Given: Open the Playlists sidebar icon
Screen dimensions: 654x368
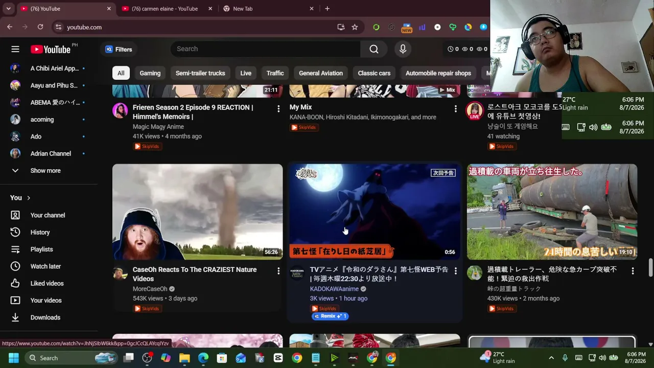Looking at the screenshot, I should (x=15, y=249).
